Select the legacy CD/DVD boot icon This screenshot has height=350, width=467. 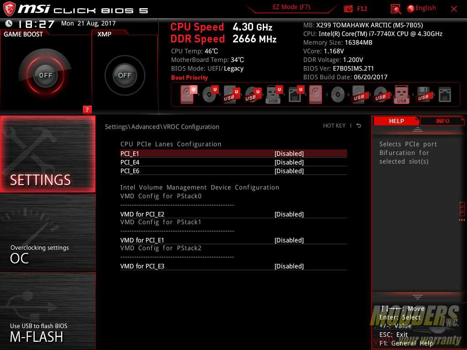338,95
